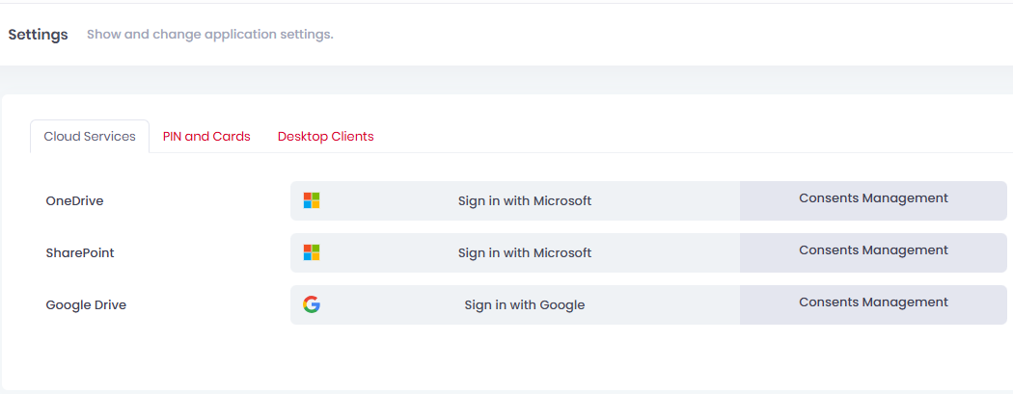Click the gray band beneath the Settings header
1013x394 pixels.
coord(506,80)
